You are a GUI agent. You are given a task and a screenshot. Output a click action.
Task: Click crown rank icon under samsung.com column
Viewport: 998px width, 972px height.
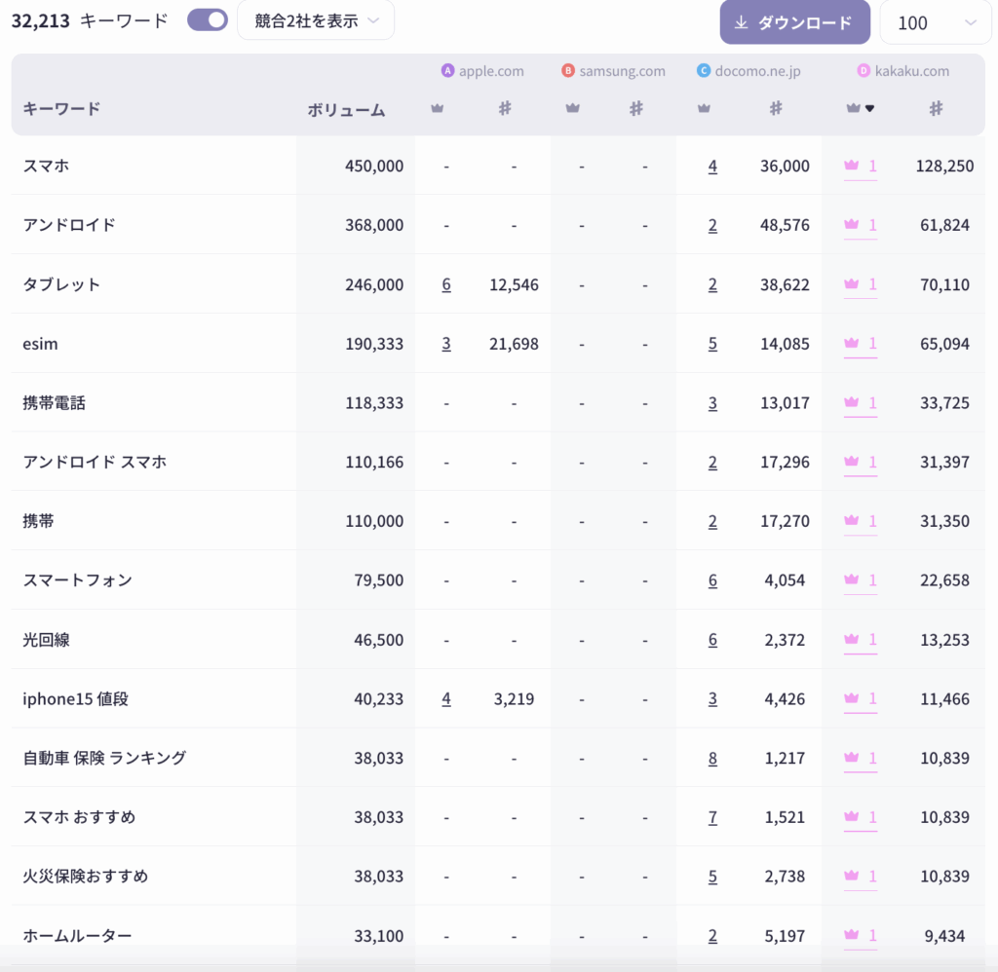click(572, 109)
